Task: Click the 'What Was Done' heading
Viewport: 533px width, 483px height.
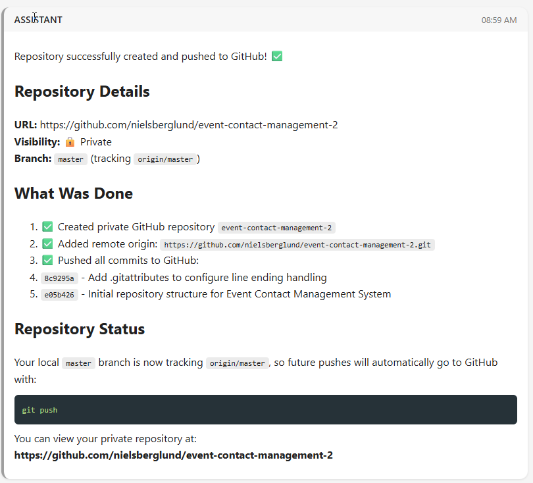Action: pyautogui.click(x=74, y=193)
